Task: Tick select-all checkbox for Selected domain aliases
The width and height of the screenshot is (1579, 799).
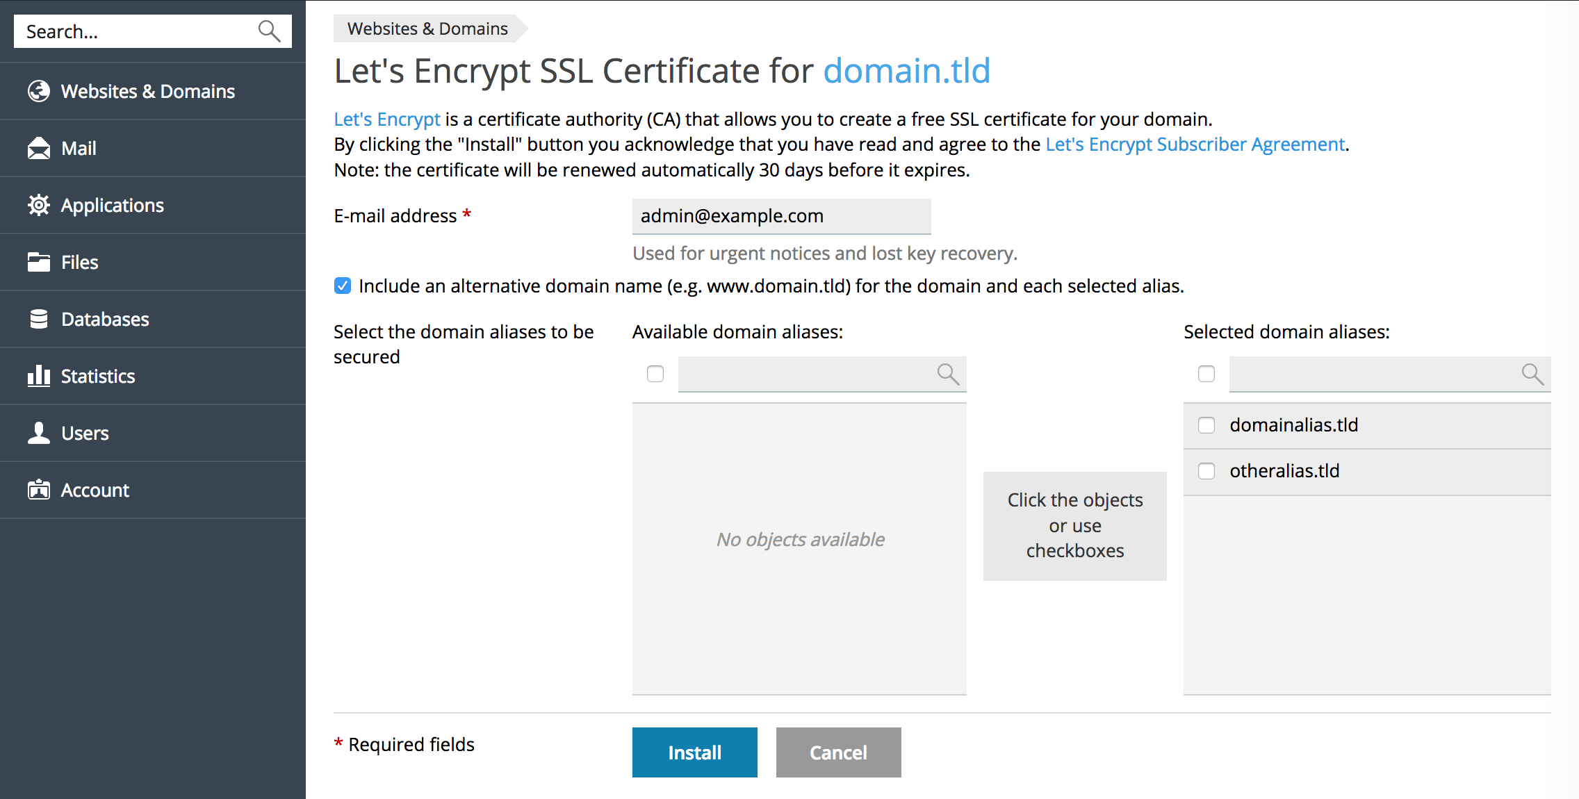Action: click(x=1206, y=374)
